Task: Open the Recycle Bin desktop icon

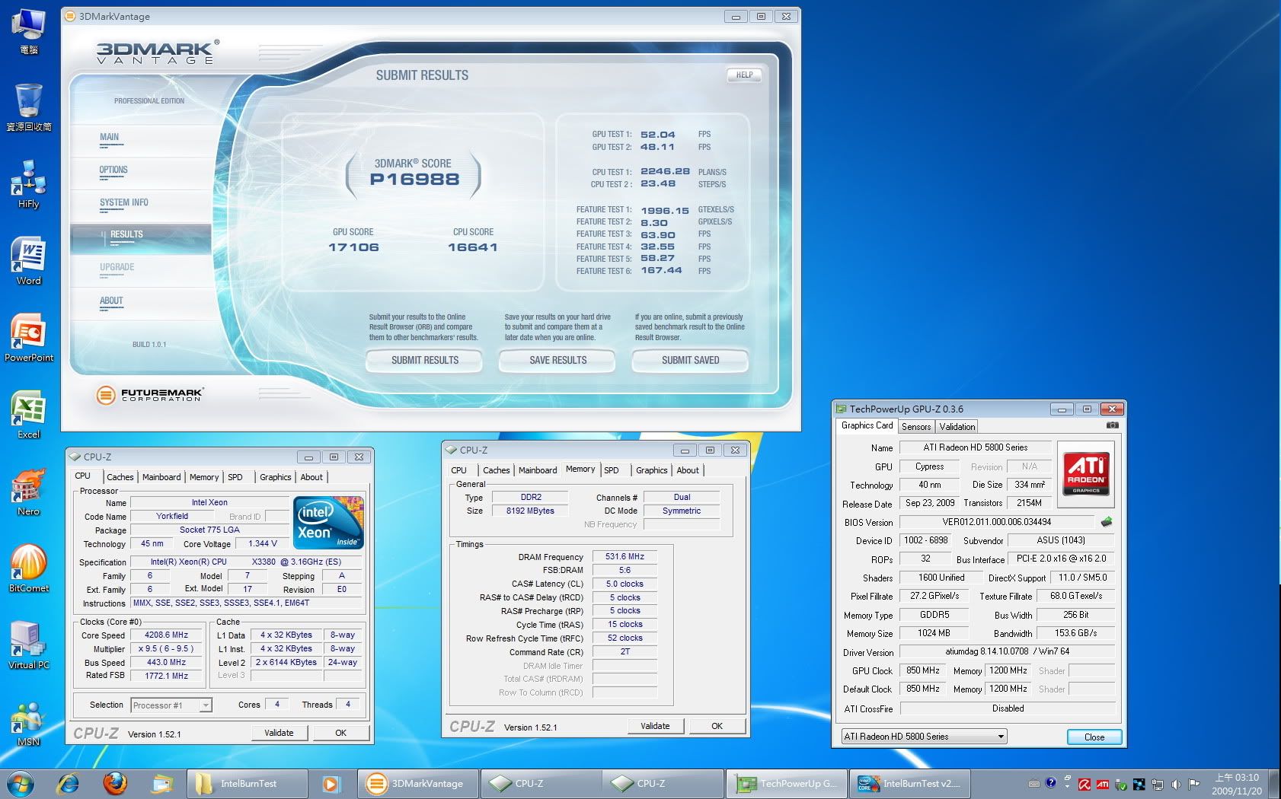Action: 29,108
